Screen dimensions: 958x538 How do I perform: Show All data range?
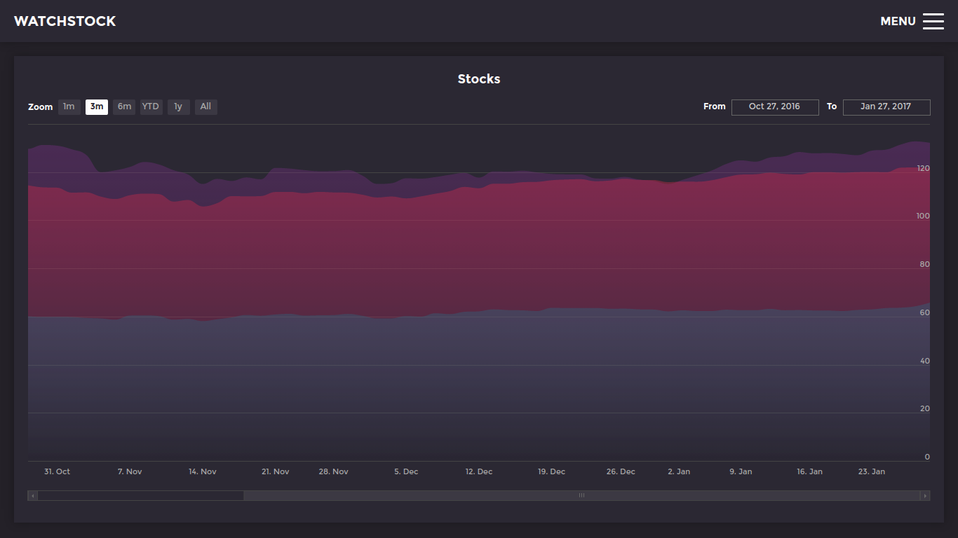pyautogui.click(x=205, y=106)
